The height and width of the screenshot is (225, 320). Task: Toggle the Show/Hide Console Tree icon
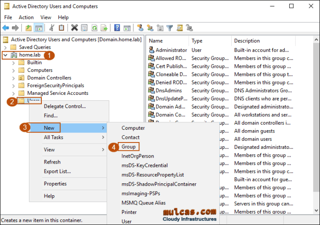39,27
